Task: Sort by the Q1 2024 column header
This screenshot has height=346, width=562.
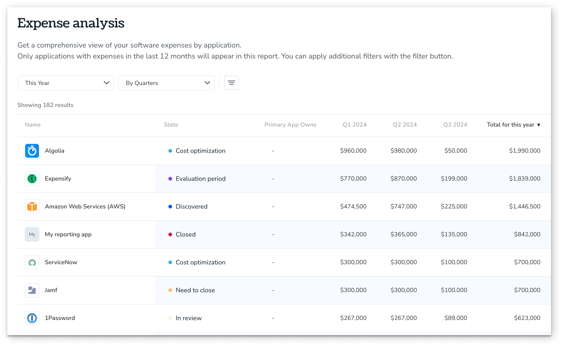Action: click(355, 125)
